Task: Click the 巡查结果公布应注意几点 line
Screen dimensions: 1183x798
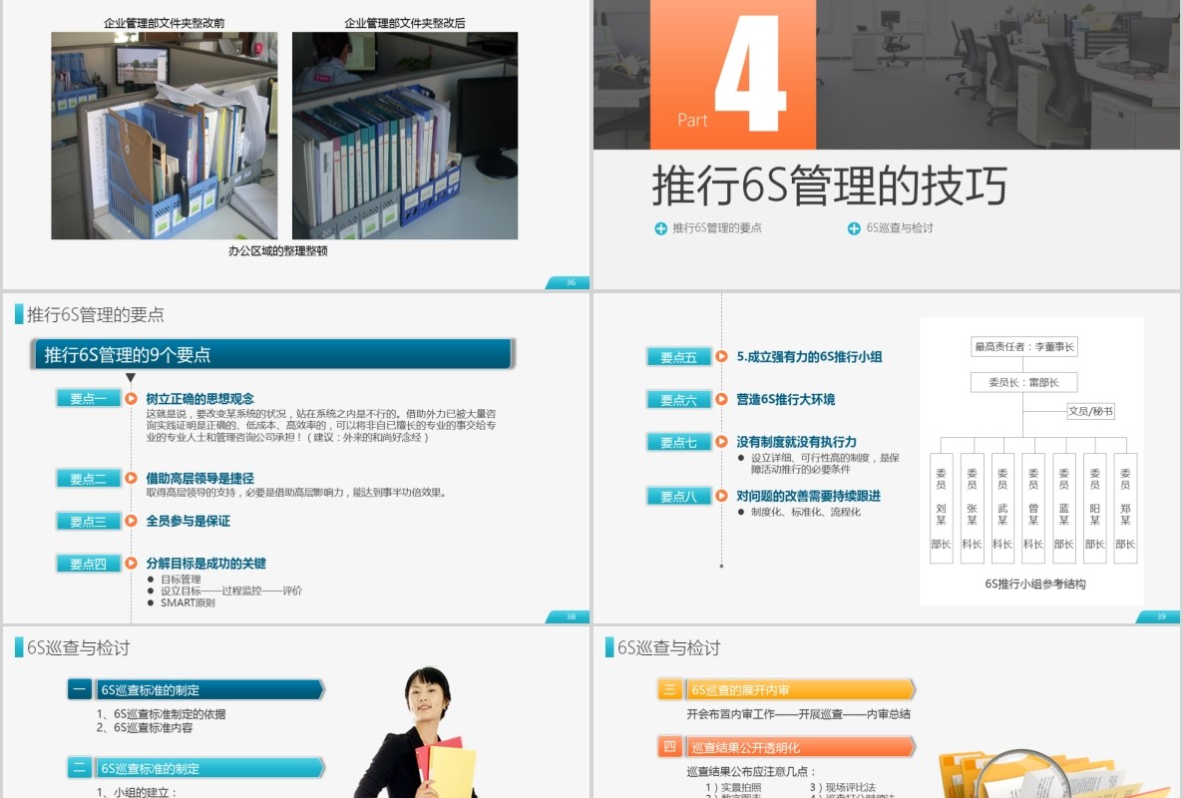Action: click(x=751, y=771)
